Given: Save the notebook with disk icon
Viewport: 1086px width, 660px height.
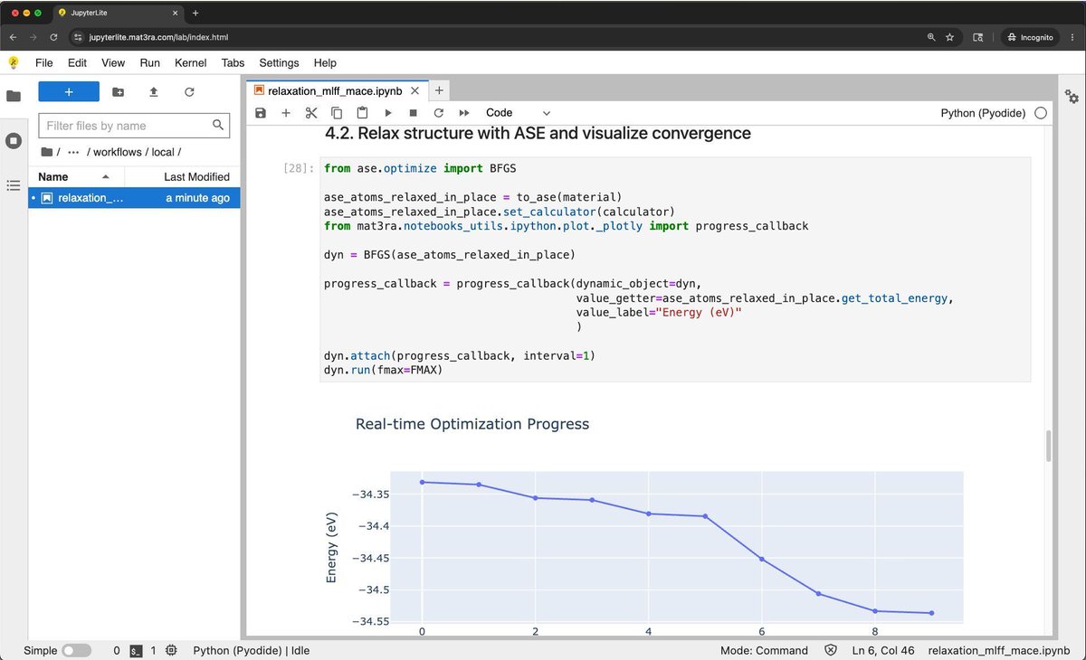Looking at the screenshot, I should [261, 113].
